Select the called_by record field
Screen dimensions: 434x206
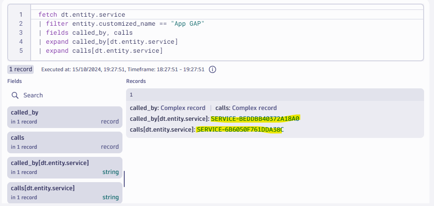pos(65,117)
